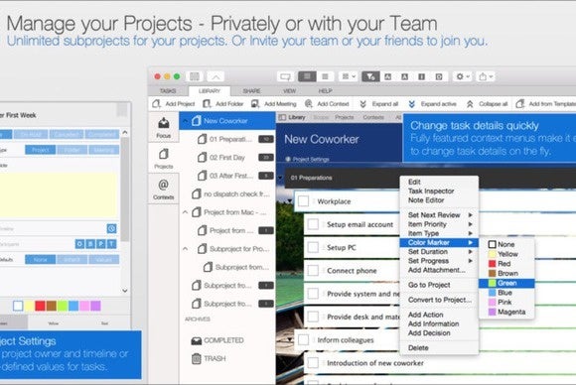Click scroll down arrow in settings panel
The width and height of the screenshot is (576, 385).
coord(125,291)
